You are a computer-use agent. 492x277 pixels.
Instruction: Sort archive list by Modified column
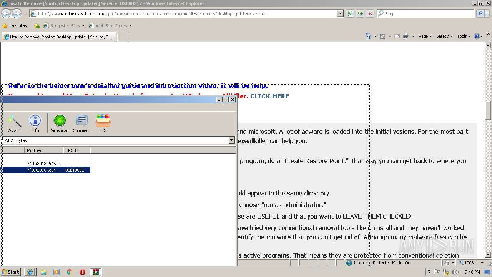pyautogui.click(x=44, y=150)
